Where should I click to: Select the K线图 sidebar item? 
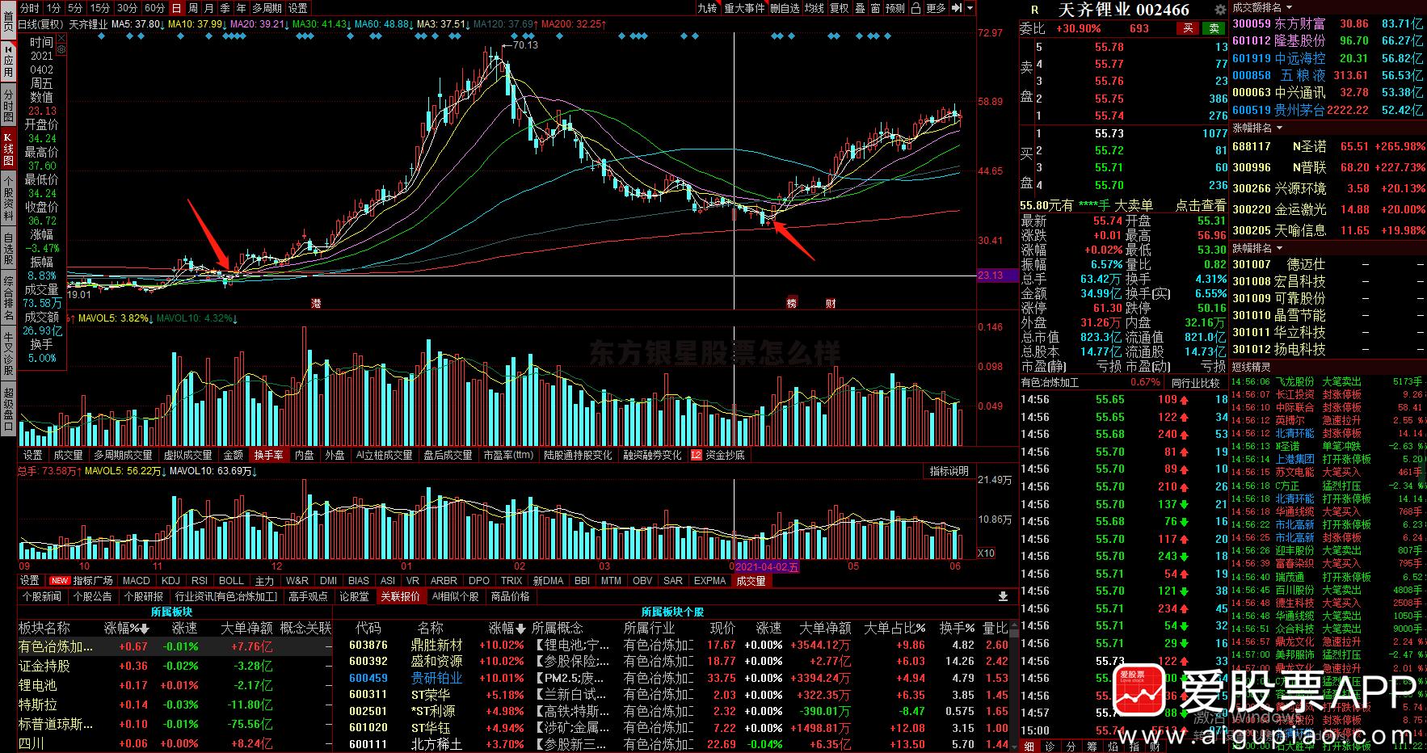tap(8, 148)
